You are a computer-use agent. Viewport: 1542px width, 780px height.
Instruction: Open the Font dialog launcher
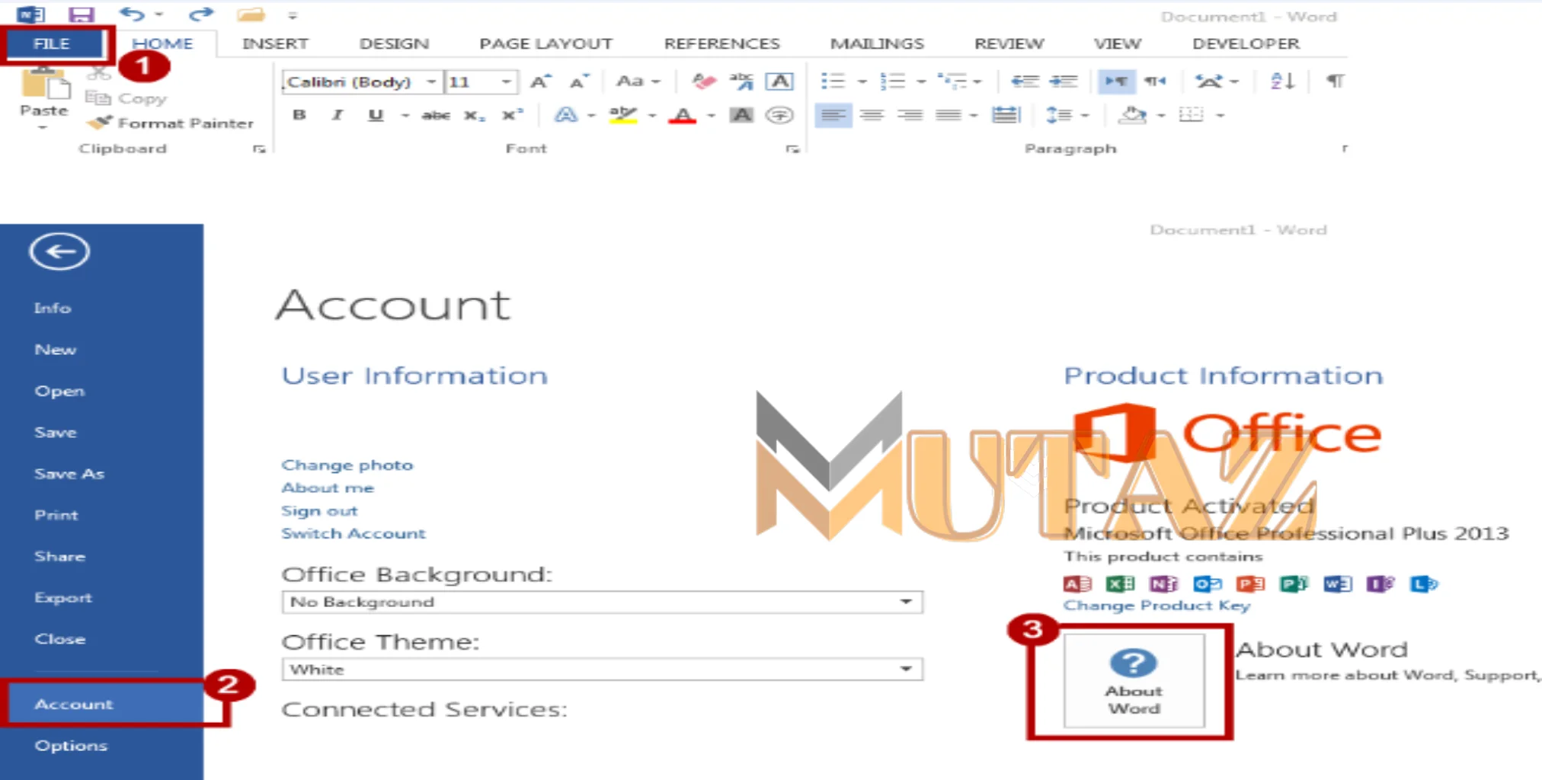pyautogui.click(x=793, y=149)
